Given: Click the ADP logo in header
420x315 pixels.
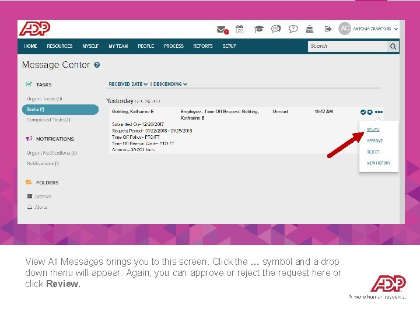Looking at the screenshot, I should pyautogui.click(x=34, y=29).
